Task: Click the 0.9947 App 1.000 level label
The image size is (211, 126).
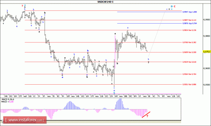Action: point(190,12)
